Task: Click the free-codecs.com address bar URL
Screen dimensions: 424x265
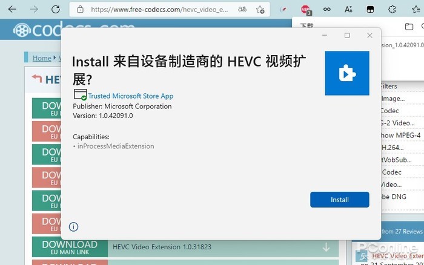Action: point(159,10)
